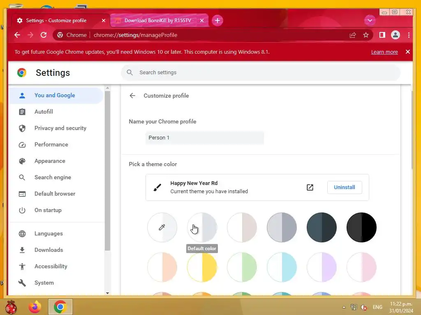Viewport: 421px width, 315px height.
Task: Open the Performance settings section
Action: pos(56,145)
